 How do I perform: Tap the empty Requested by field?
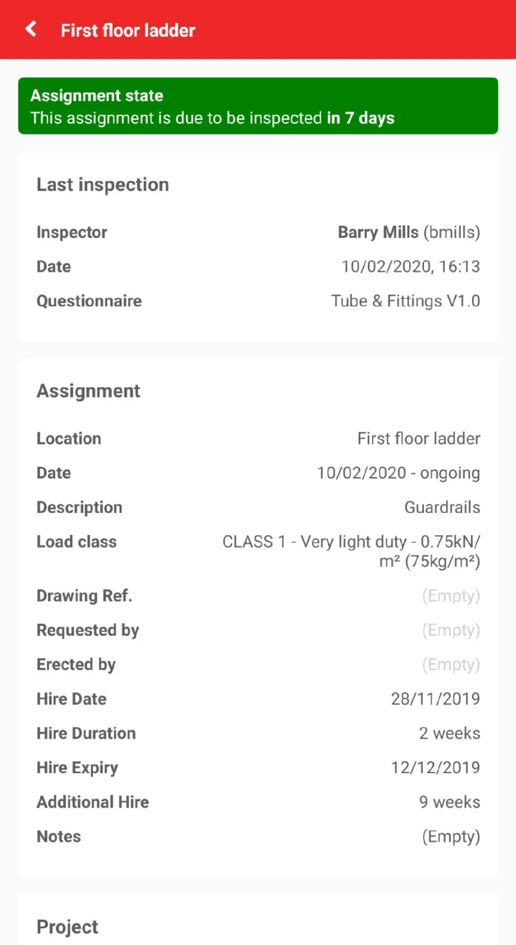[451, 630]
